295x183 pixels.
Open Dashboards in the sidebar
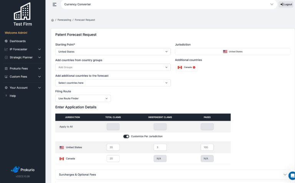18,41
